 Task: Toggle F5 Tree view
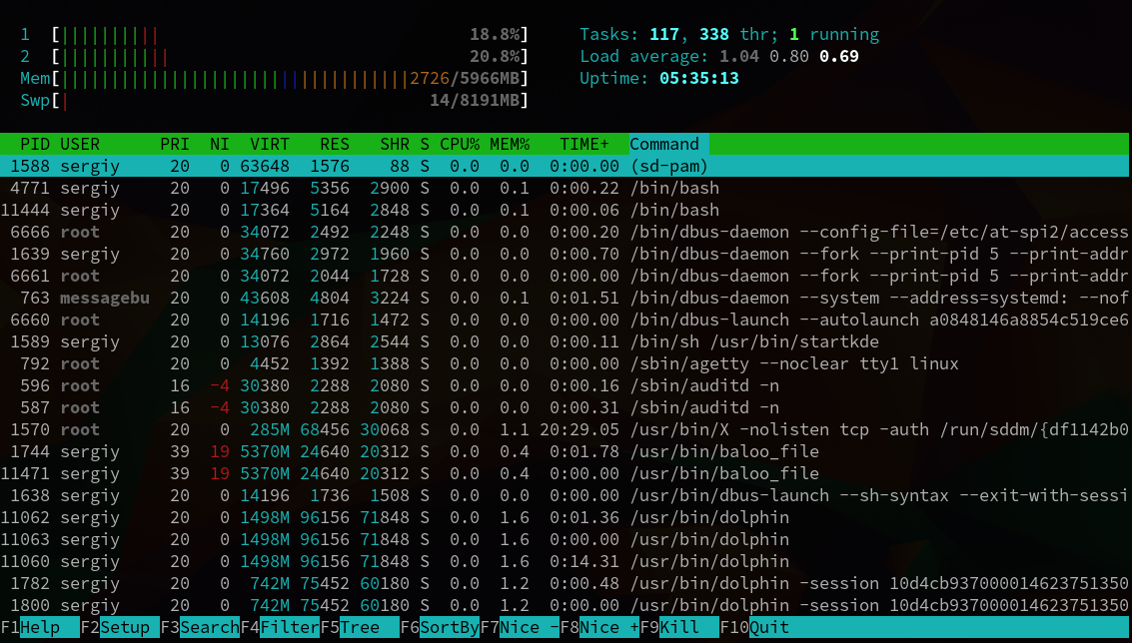click(x=360, y=627)
